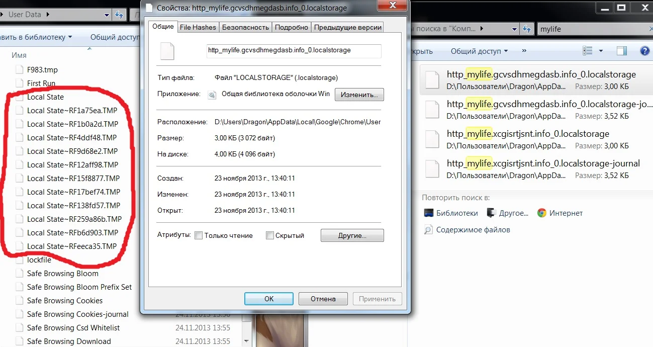Click refresh icon in User Data window
The image size is (653, 347).
[x=119, y=15]
